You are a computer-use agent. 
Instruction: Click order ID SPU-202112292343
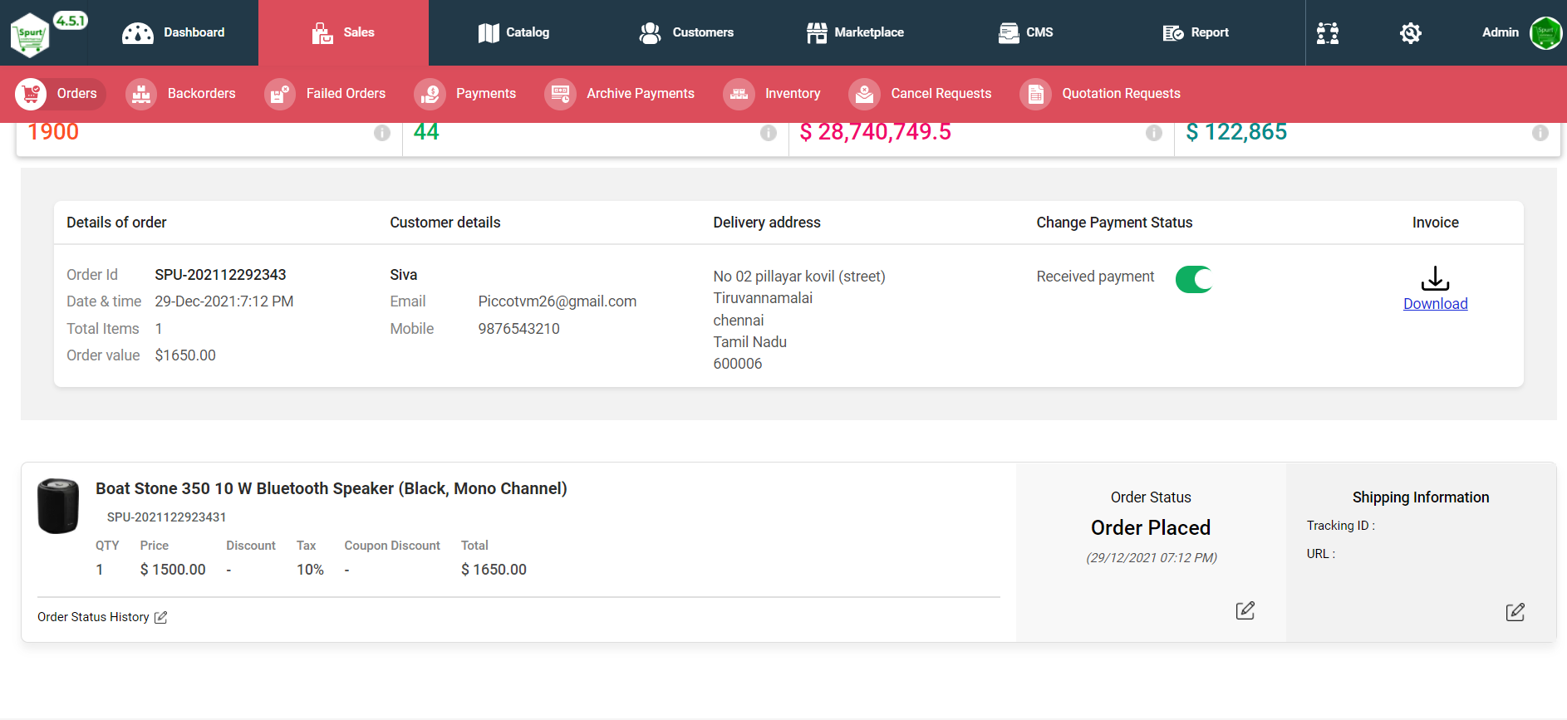(x=220, y=275)
